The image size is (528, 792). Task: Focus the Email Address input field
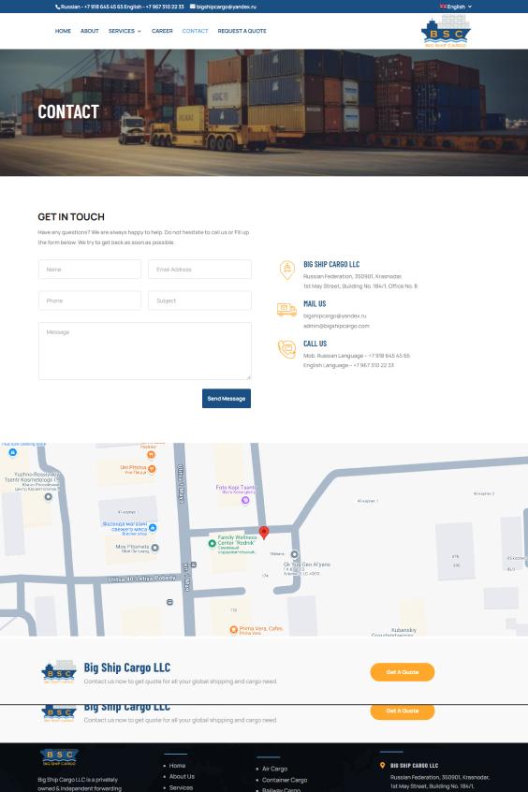199,270
